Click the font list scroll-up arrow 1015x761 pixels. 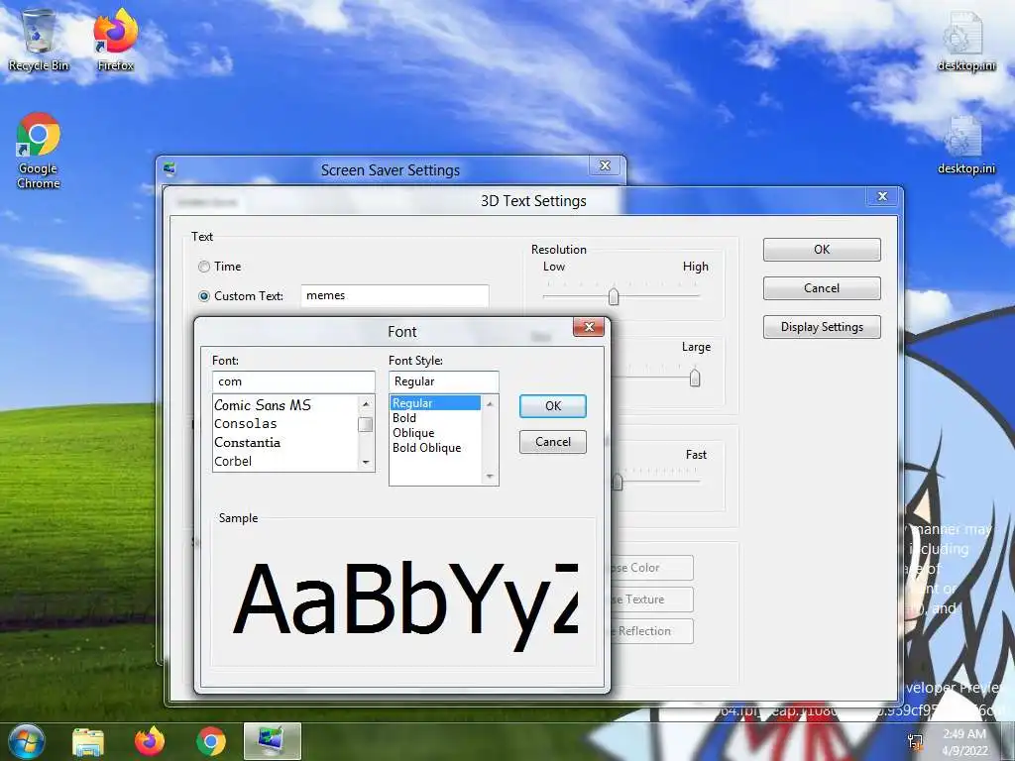click(x=366, y=404)
